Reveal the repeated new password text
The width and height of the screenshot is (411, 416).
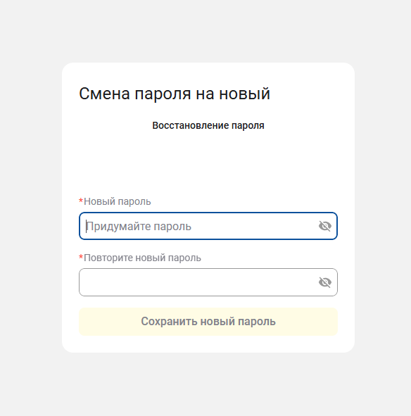tap(324, 282)
